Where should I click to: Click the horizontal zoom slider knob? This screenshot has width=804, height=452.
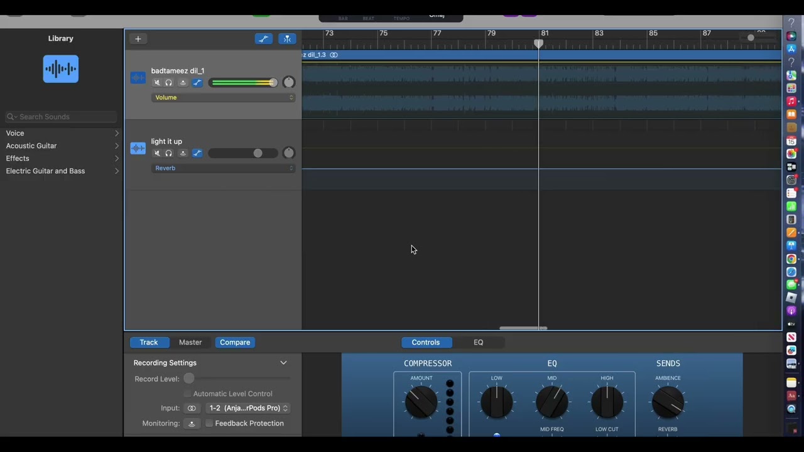point(751,38)
